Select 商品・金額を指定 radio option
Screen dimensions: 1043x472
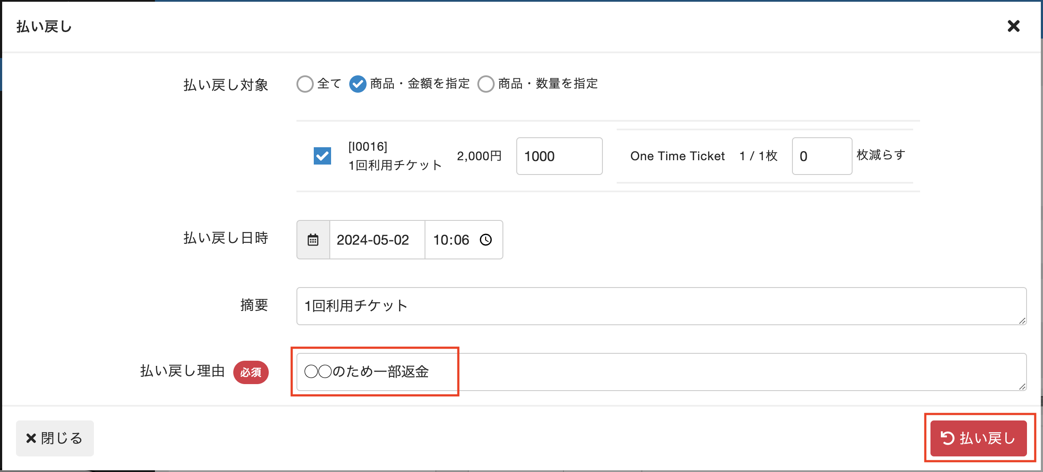(358, 84)
